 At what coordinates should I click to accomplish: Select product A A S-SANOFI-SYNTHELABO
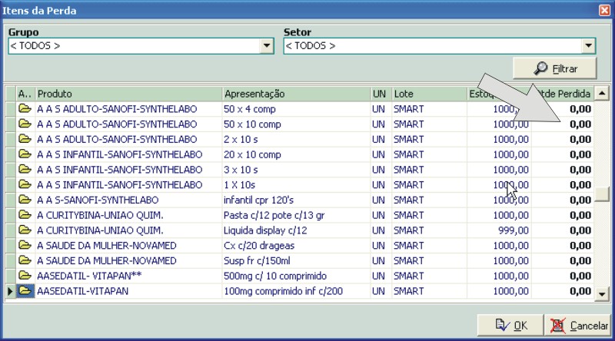point(98,200)
